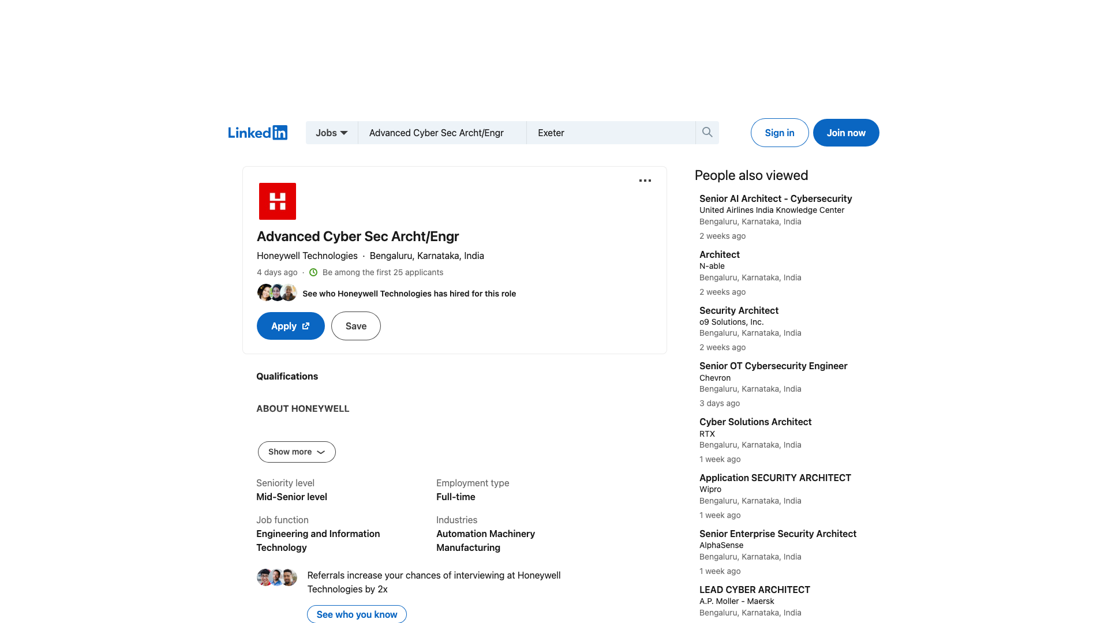Image resolution: width=1108 pixels, height=623 pixels.
Task: Click the Join now button
Action: (846, 133)
